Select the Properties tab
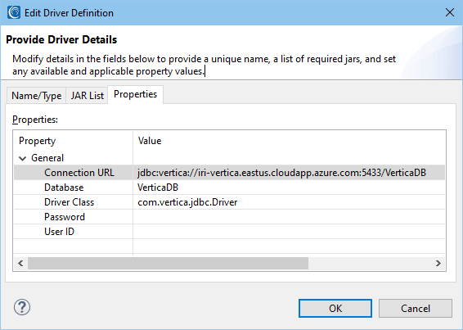This screenshot has height=330, width=463. 135,94
